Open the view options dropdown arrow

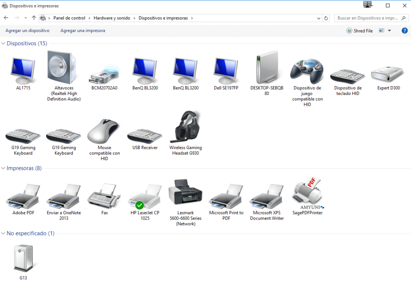point(389,30)
